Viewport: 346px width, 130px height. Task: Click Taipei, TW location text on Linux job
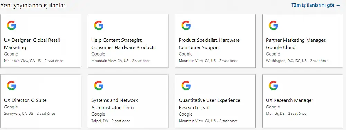(100, 121)
